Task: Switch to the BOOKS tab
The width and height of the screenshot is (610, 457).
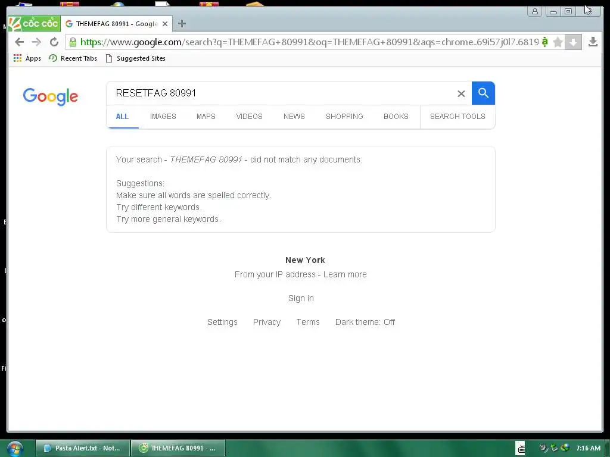Action: (396, 117)
